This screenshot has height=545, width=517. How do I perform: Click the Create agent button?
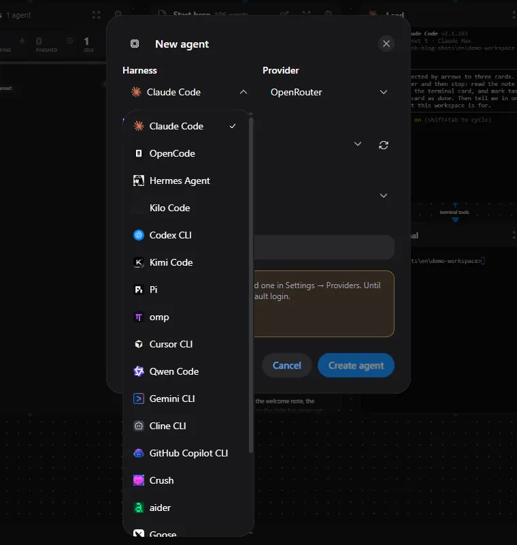tap(356, 365)
